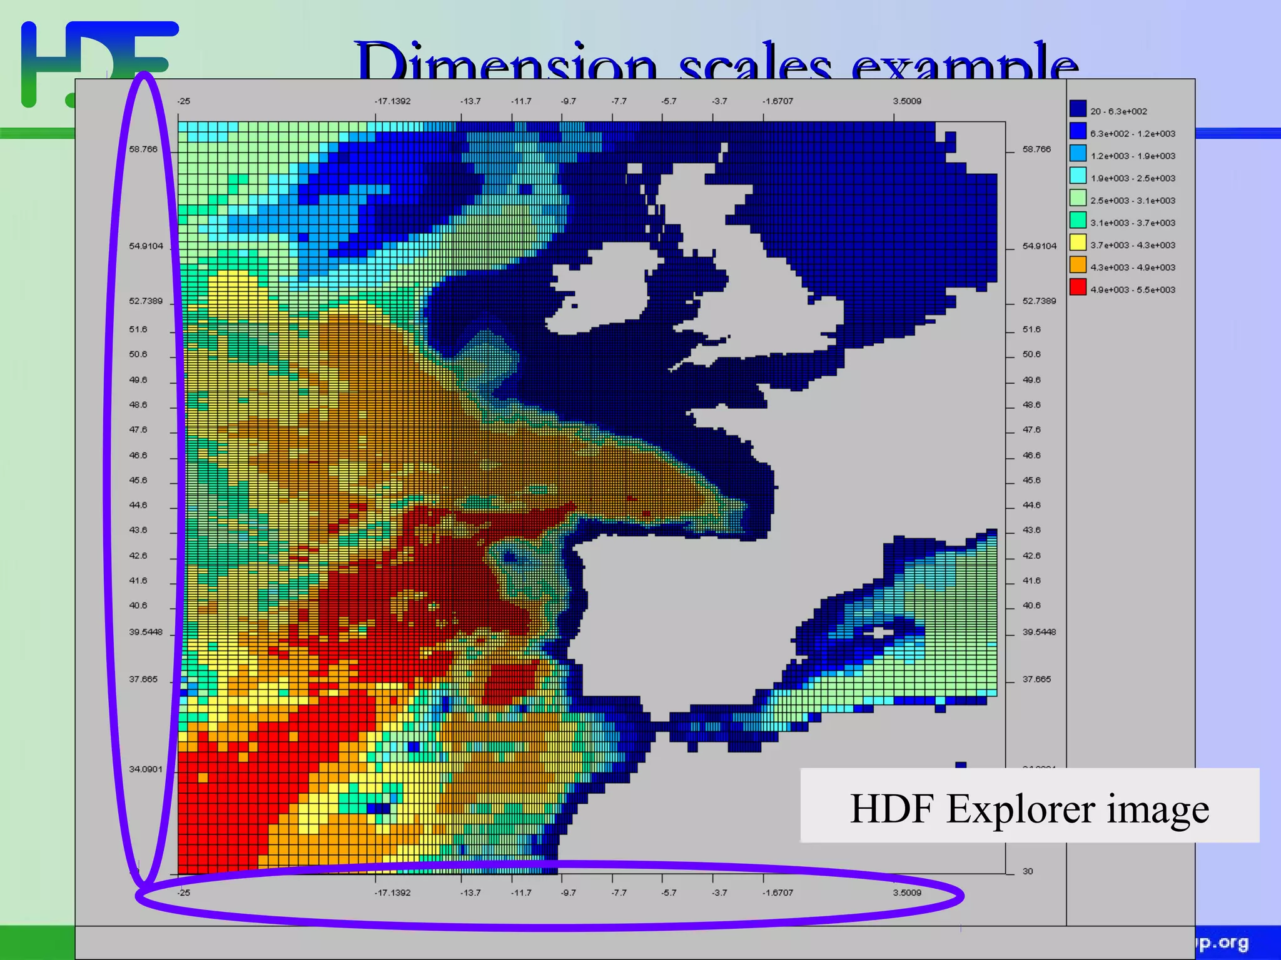Pick the pale green 2.5e+003 - 3.1e+003 swatch
Screen dimensions: 1281x960
1078,198
